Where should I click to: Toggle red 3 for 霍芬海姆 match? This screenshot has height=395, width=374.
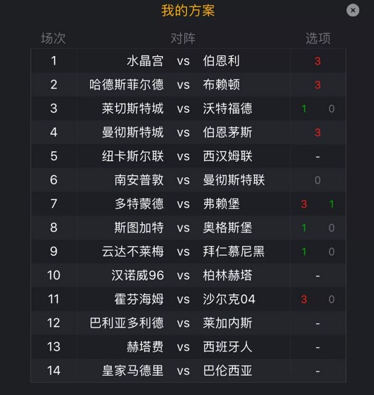(x=304, y=299)
